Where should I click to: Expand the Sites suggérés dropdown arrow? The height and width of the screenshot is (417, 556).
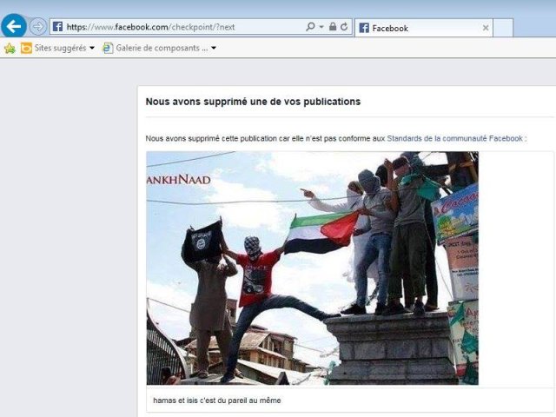(x=92, y=48)
